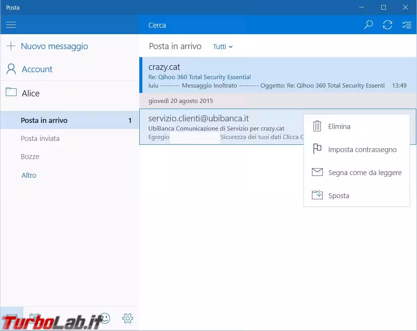The height and width of the screenshot is (331, 417).
Task: Enable selection mode with checklist icon
Action: coord(407,25)
